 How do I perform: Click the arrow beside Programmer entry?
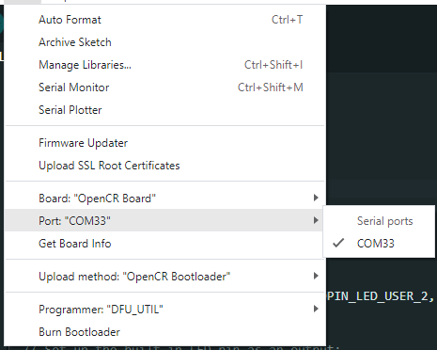pos(316,309)
